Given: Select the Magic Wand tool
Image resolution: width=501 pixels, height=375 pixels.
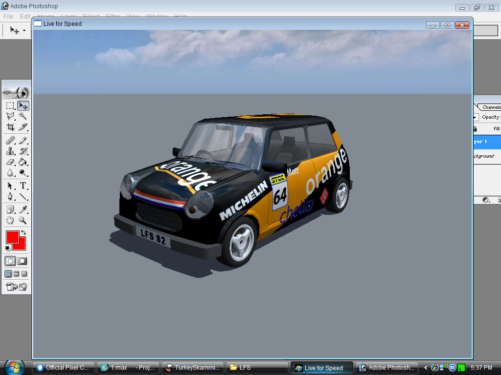Looking at the screenshot, I should click(23, 116).
